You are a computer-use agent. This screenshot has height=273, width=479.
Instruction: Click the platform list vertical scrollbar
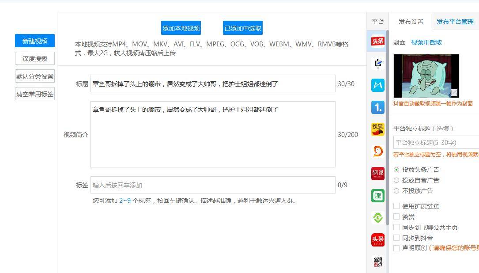387,133
